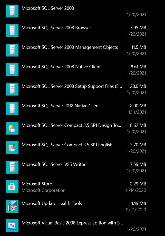Click the Microsoft Update Health Tools icon
Screen dimensions: 165x236
coord(12,206)
